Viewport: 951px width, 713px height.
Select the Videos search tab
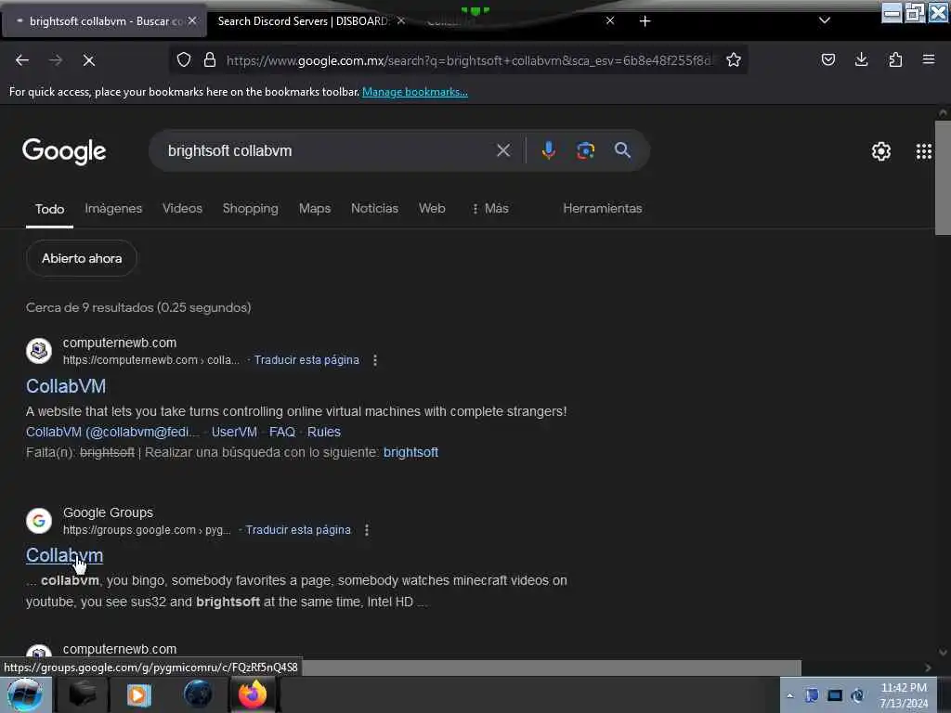coord(182,208)
